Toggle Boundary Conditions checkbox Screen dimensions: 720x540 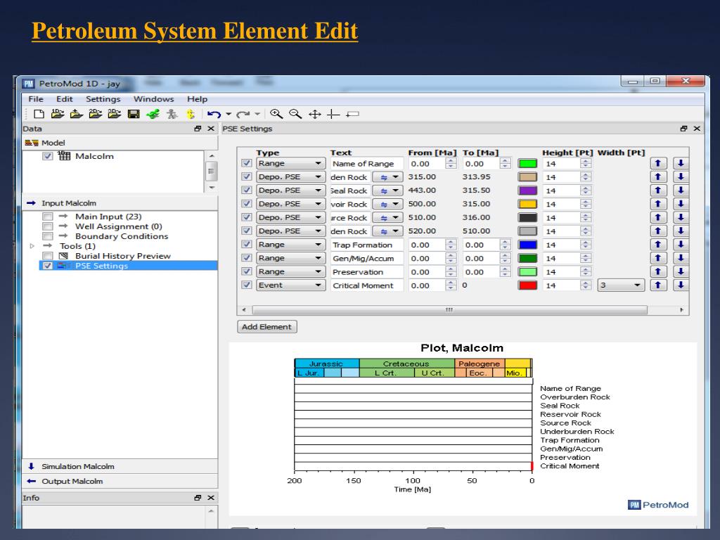pos(47,236)
